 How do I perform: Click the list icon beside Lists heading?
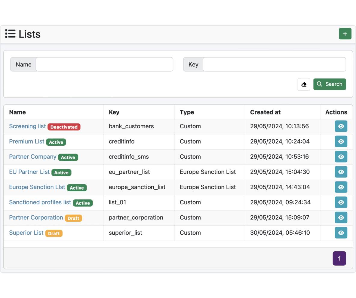coord(10,34)
